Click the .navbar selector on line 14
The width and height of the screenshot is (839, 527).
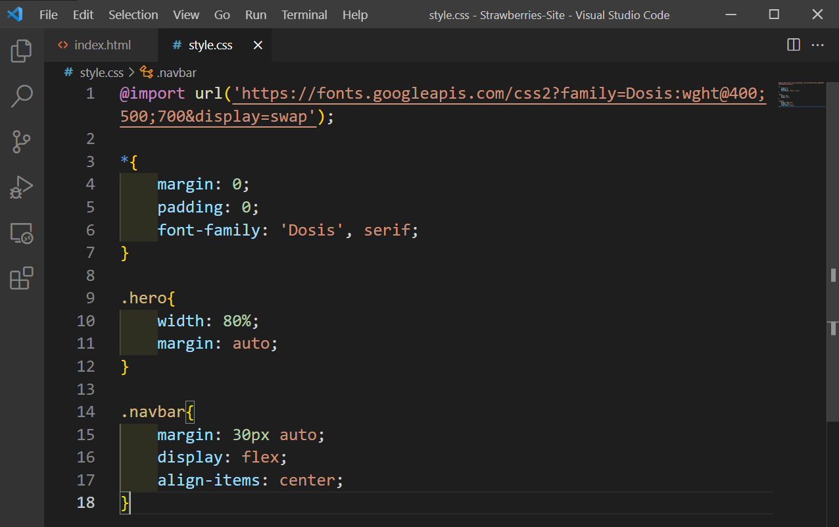153,412
